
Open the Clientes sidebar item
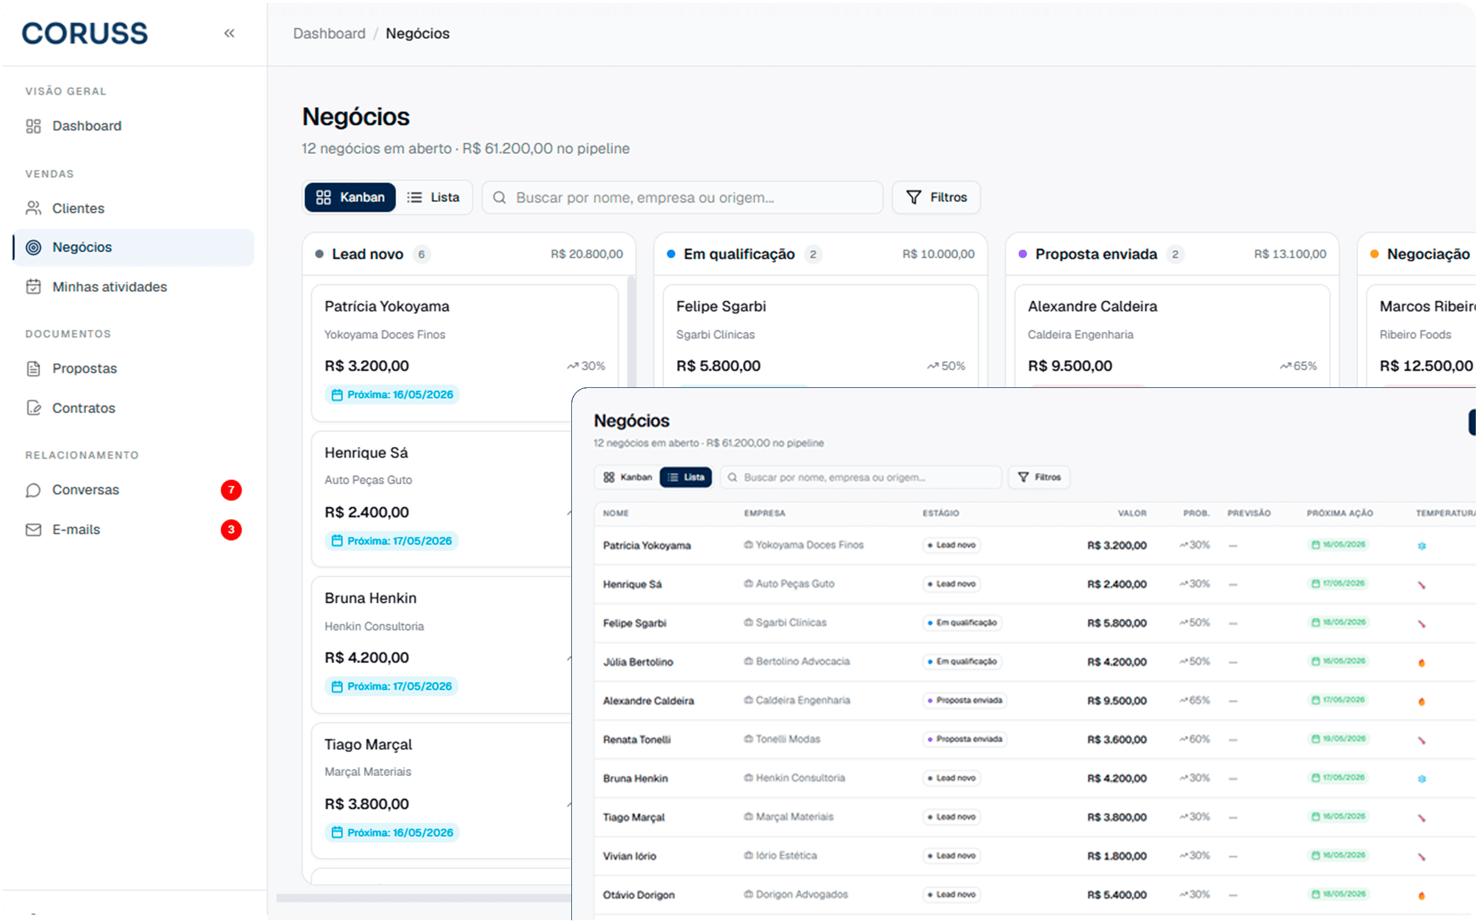pos(134,208)
